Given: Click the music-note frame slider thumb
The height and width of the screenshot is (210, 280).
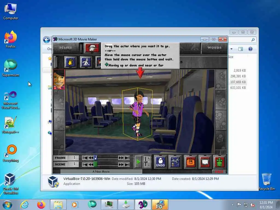Looking at the screenshot, I should [95, 158].
